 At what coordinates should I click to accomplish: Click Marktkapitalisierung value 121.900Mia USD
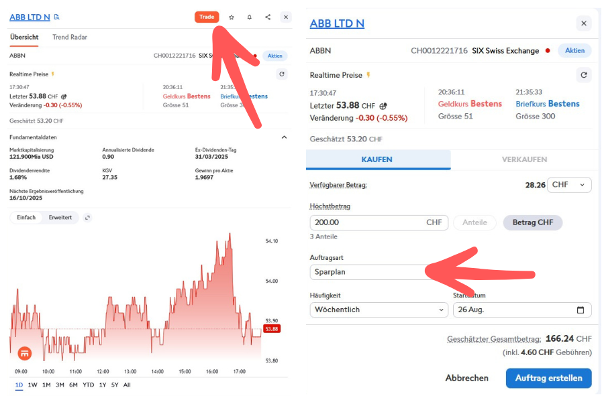point(32,157)
